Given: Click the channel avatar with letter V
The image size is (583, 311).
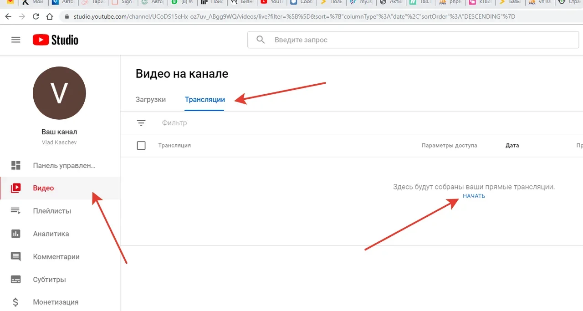Looking at the screenshot, I should tap(59, 93).
